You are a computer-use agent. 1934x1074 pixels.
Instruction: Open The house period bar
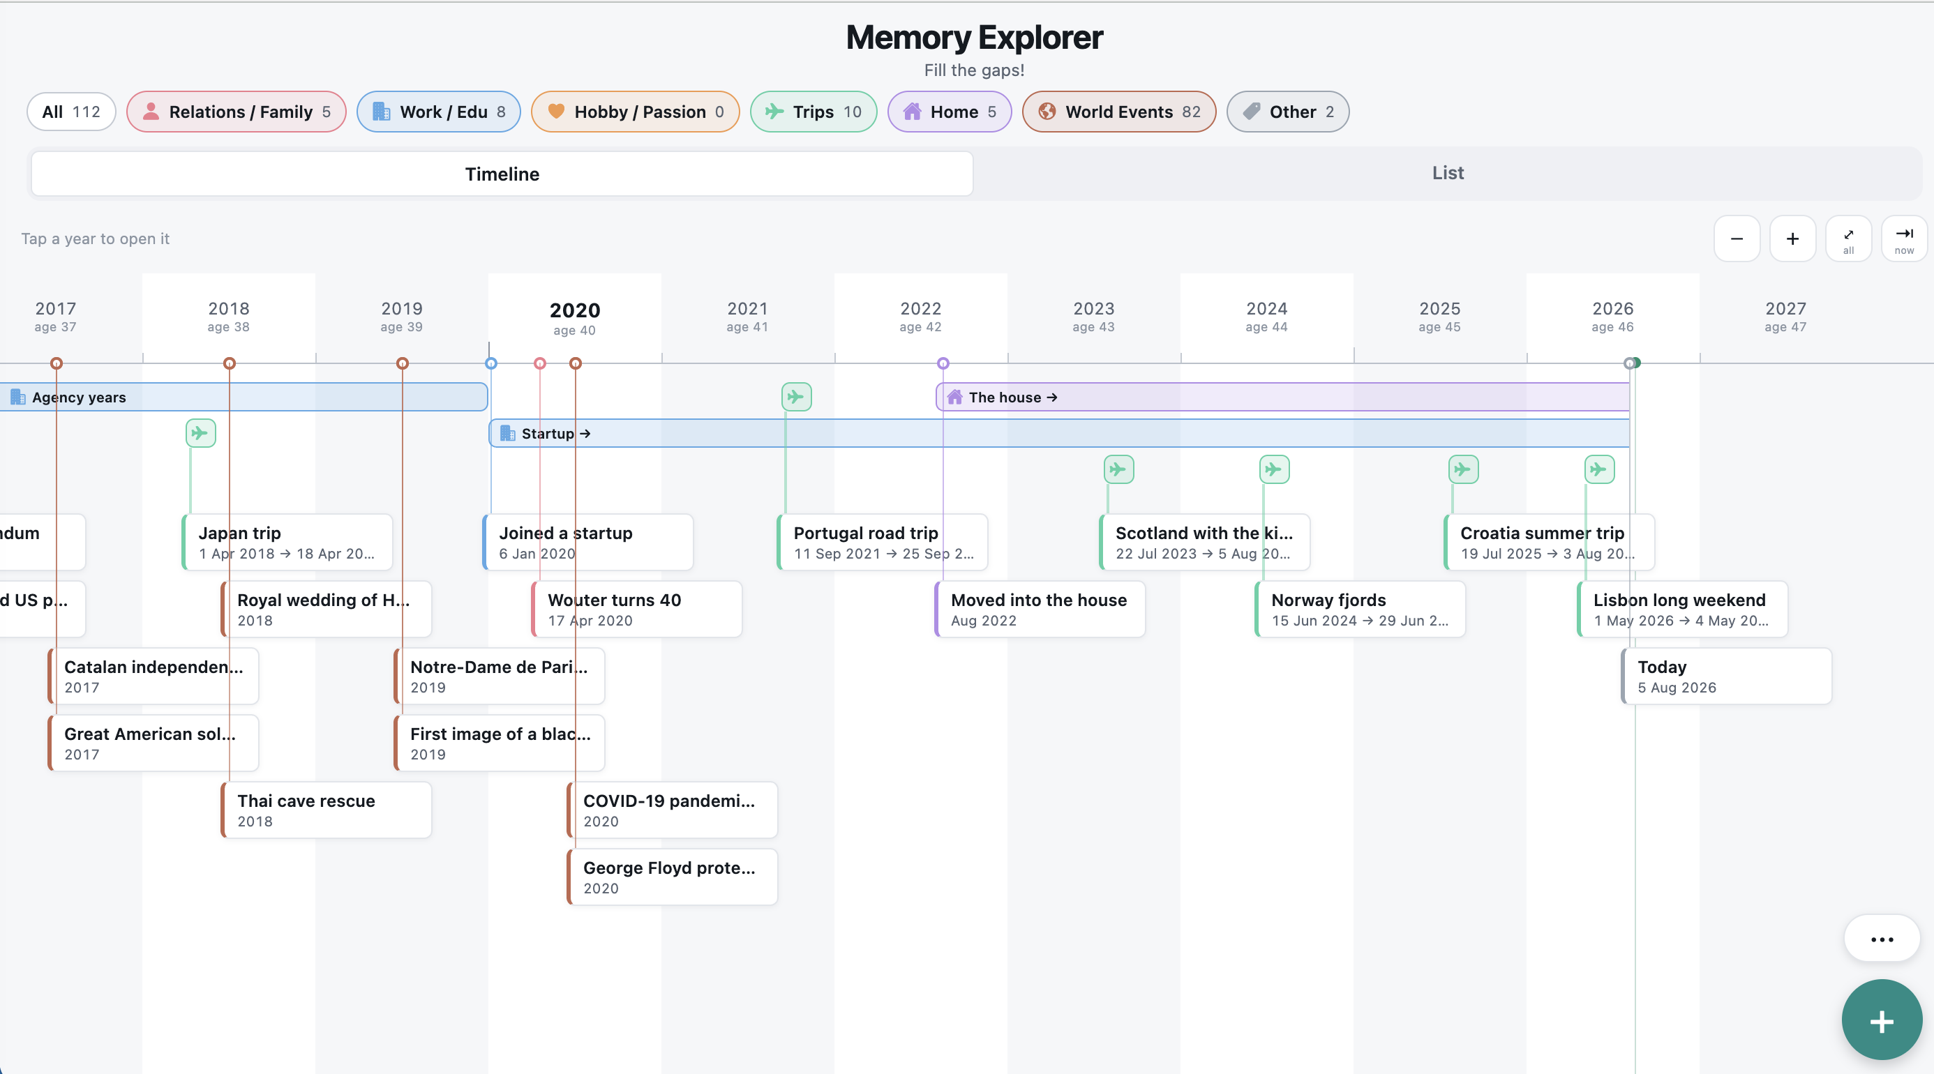pyautogui.click(x=1282, y=397)
